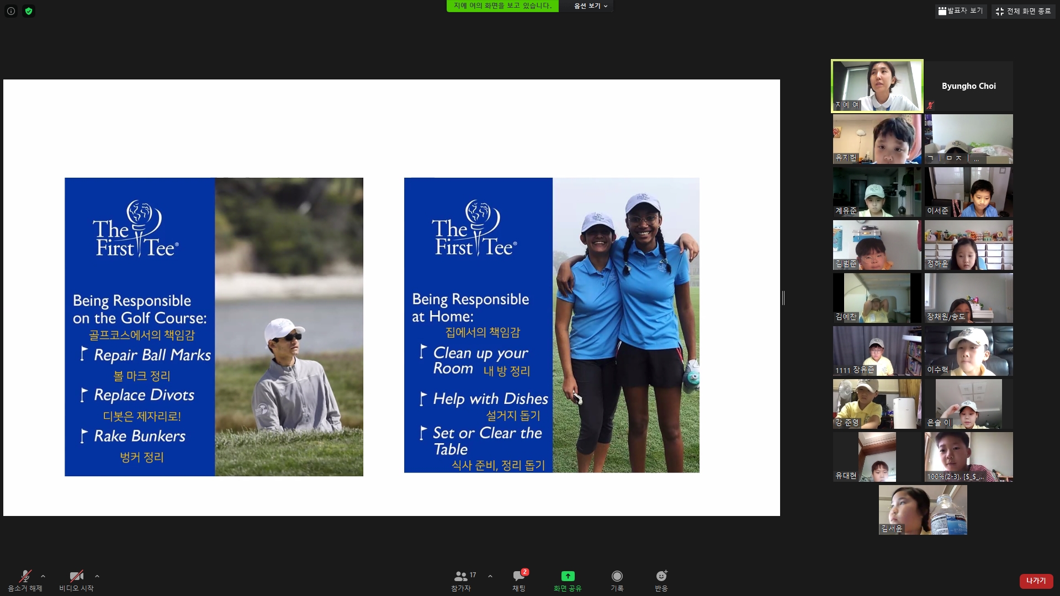The width and height of the screenshot is (1060, 596).
Task: Click the green screen-sharing notification banner
Action: pyautogui.click(x=502, y=6)
